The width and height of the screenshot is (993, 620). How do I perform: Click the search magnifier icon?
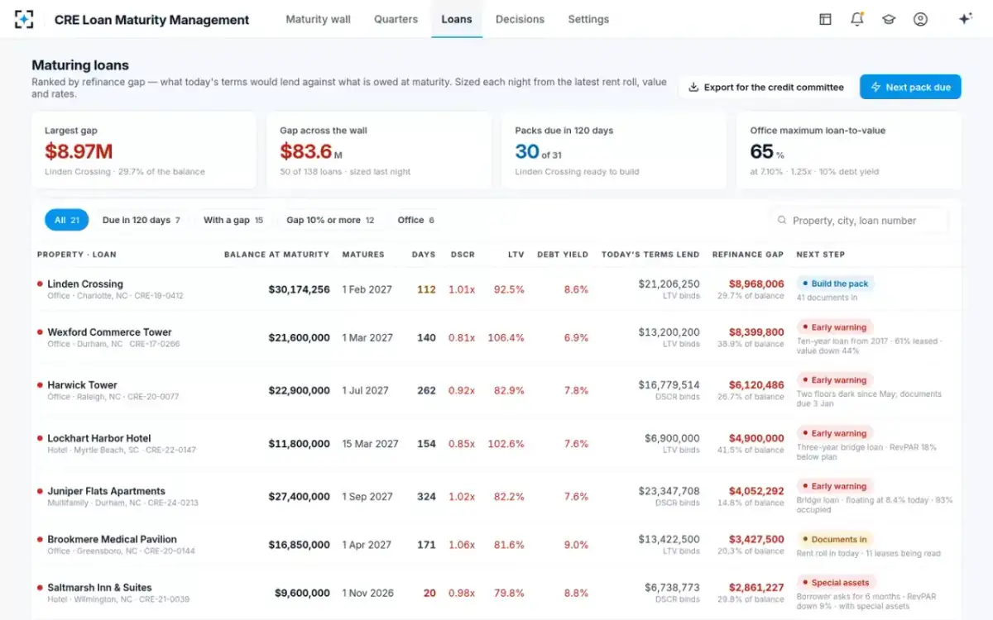782,221
